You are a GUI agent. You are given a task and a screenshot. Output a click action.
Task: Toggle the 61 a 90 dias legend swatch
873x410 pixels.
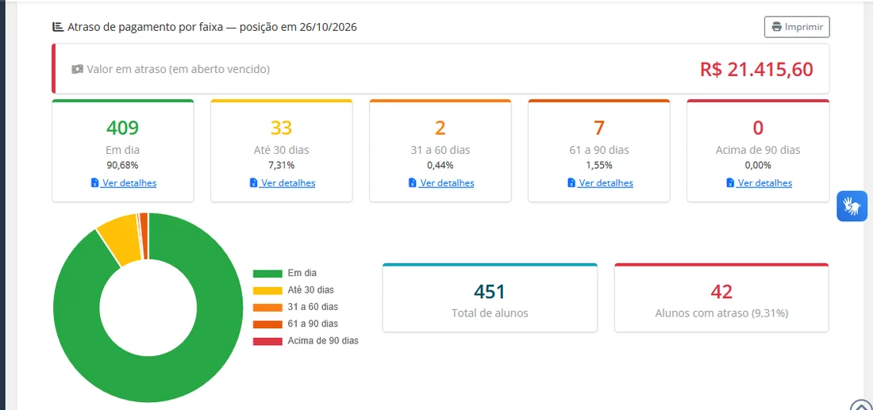267,324
